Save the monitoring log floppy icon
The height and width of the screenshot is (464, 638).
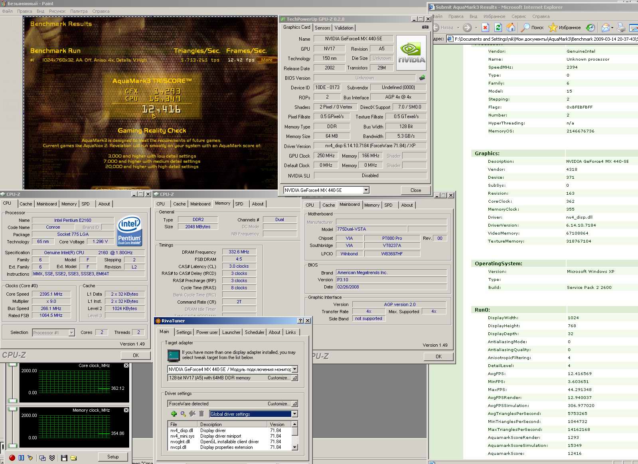pos(64,458)
